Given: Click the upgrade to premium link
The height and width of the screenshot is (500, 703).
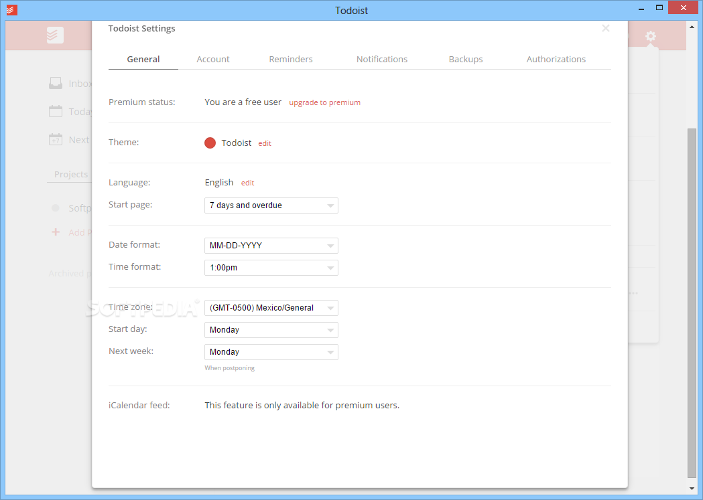Looking at the screenshot, I should [324, 102].
